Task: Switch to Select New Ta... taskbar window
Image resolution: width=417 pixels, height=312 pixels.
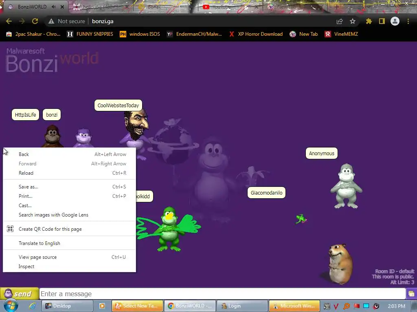Action: pos(137,306)
